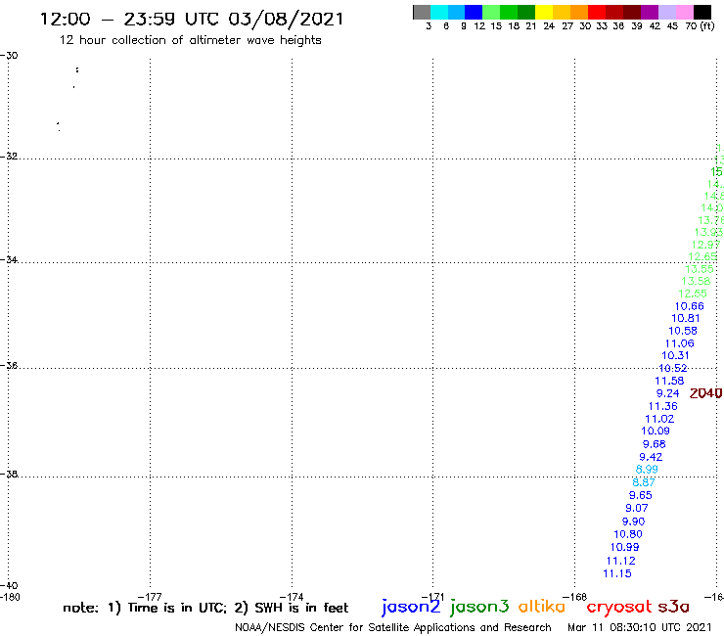Click the '12 hour collection of altimeter wave heights' subtitle

[x=190, y=40]
